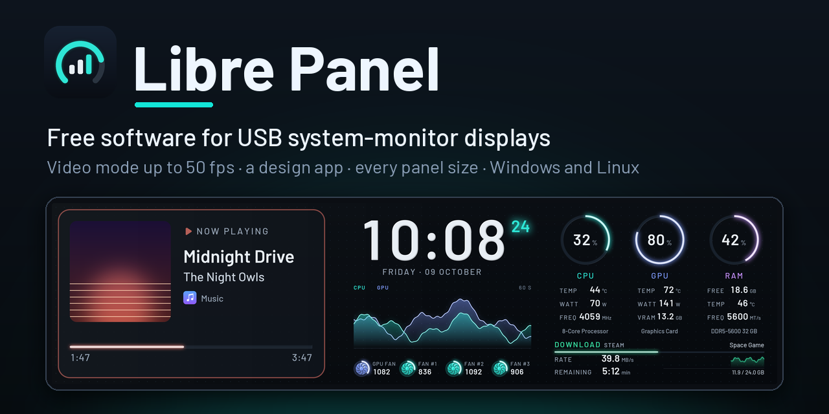The width and height of the screenshot is (829, 414).
Task: Click the DOWNLOAD STEAM heading
Action: [589, 345]
